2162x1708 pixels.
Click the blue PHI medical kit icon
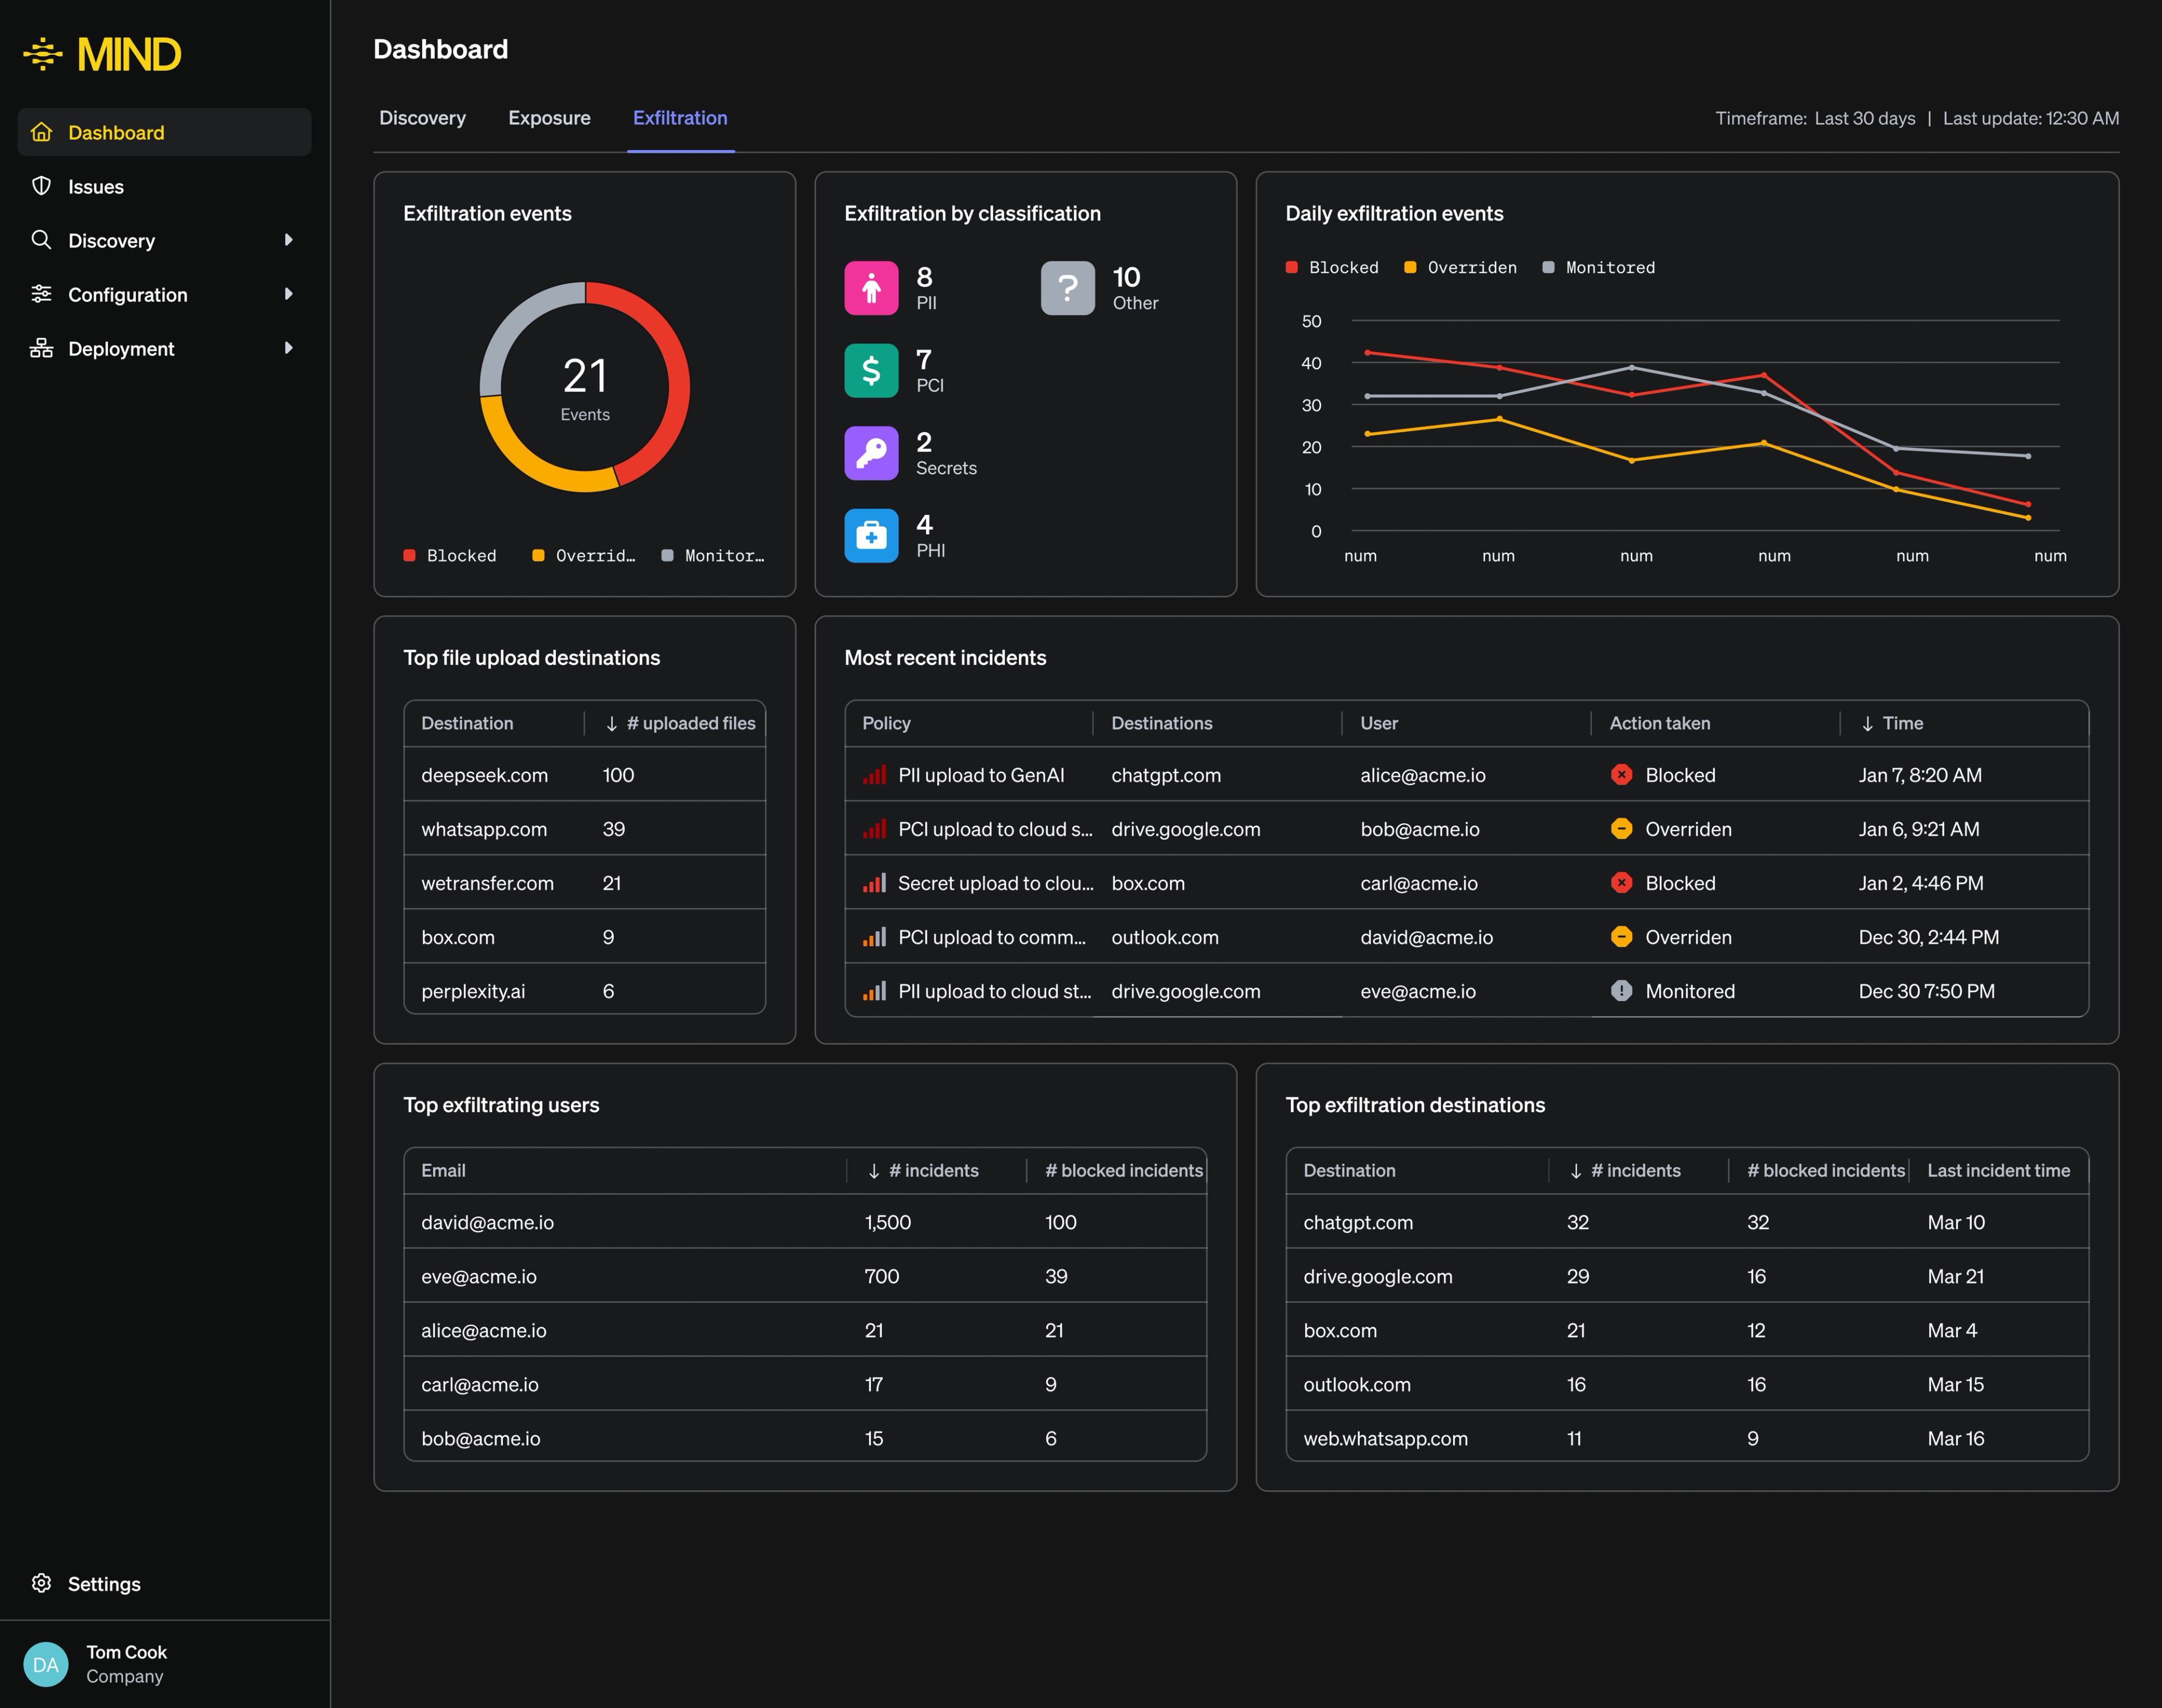click(870, 536)
